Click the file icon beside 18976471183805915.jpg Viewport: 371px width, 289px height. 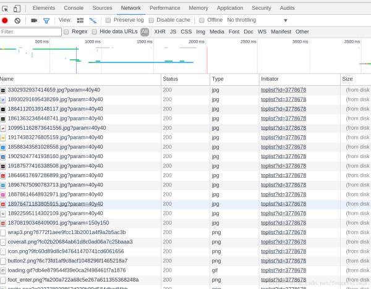(x=3, y=204)
